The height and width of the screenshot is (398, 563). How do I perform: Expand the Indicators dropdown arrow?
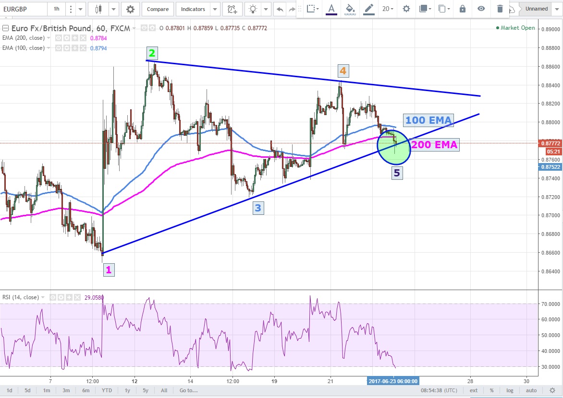point(215,9)
